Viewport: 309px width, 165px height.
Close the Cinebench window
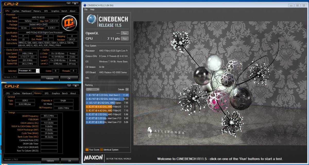pyautogui.click(x=304, y=5)
